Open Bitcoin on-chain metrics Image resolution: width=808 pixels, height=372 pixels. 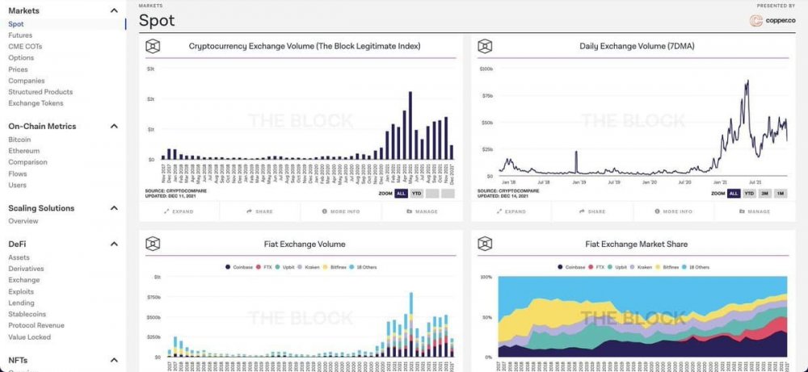(19, 140)
